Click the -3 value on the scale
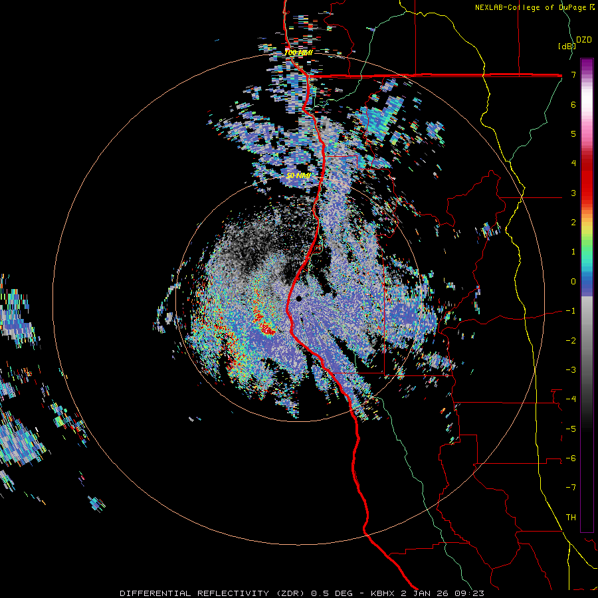 [x=571, y=370]
